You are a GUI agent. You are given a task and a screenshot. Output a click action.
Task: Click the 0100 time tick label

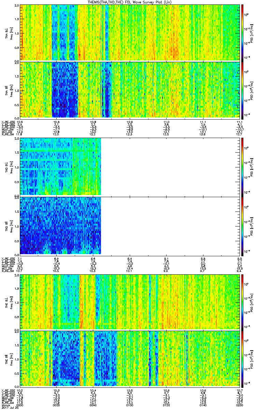click(x=130, y=406)
